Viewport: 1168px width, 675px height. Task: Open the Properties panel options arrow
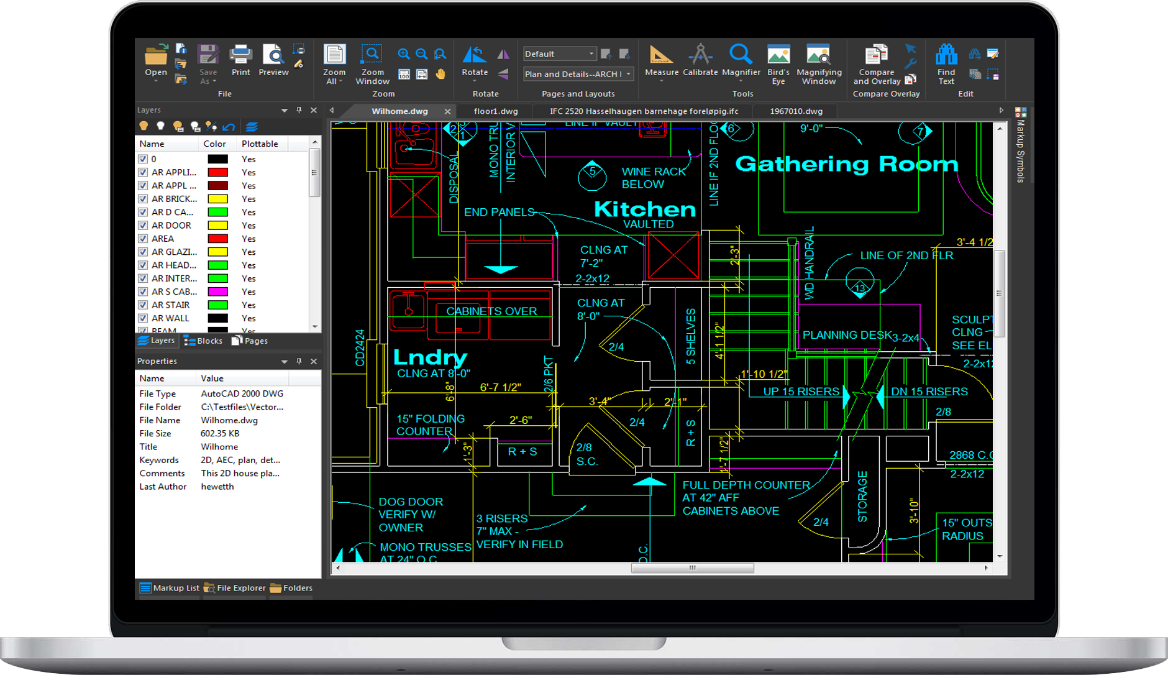[284, 362]
